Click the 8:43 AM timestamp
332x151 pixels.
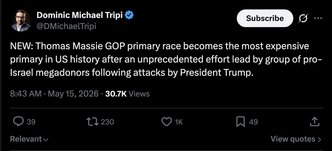click(26, 94)
